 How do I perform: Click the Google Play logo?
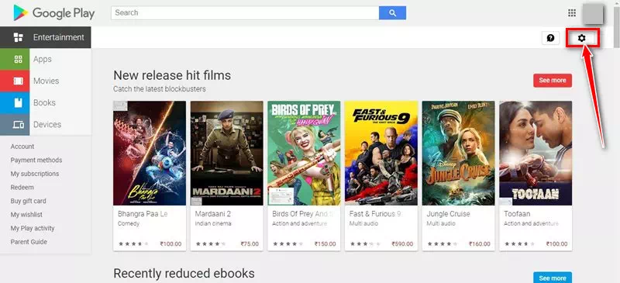tap(53, 13)
